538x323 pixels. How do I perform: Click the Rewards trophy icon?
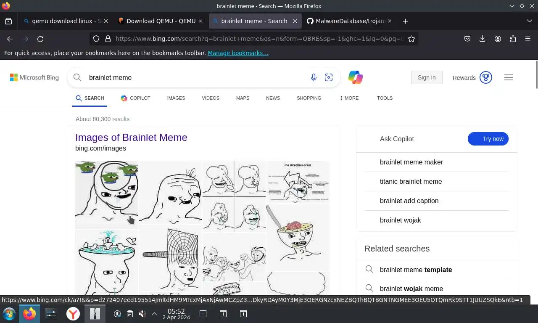(x=486, y=77)
